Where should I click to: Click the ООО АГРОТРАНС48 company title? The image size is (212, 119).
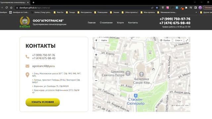48,20
